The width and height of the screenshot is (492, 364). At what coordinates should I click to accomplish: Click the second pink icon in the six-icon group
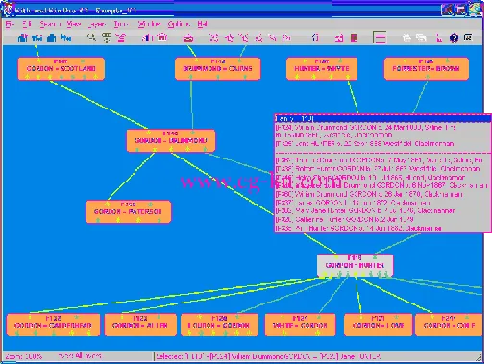(x=229, y=38)
